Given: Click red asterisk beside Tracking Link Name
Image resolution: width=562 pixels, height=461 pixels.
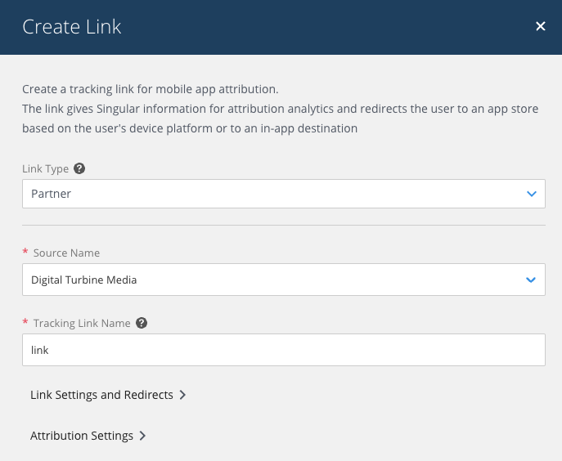Looking at the screenshot, I should pos(25,322).
